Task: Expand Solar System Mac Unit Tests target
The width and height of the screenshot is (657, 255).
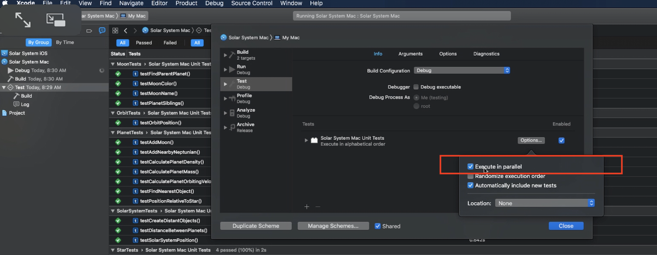Action: (306, 141)
